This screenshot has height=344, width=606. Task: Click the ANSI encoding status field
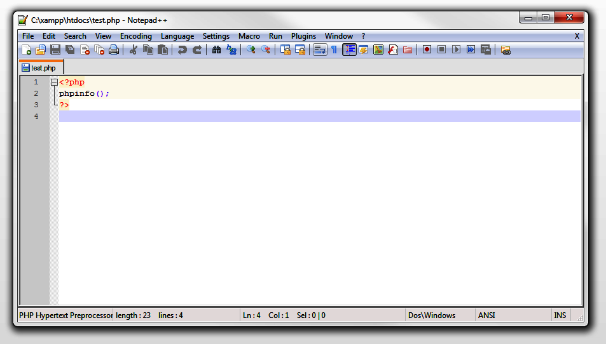(486, 315)
